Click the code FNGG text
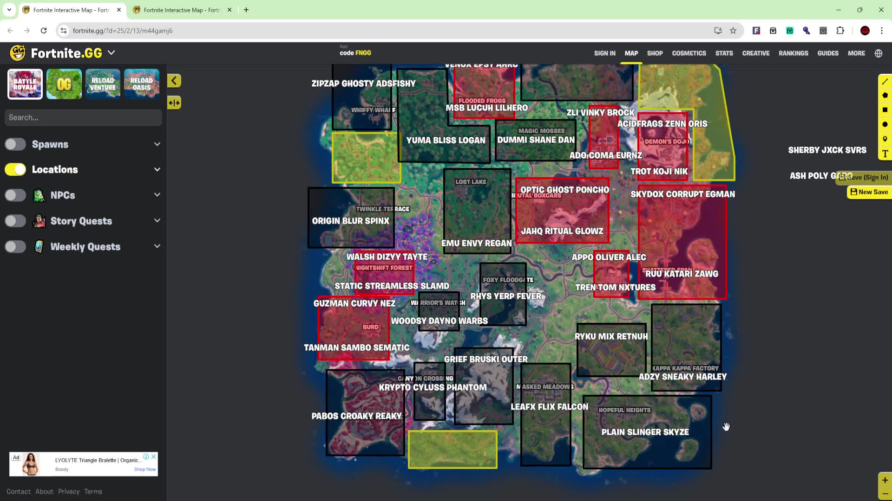The height and width of the screenshot is (501, 892). 355,53
